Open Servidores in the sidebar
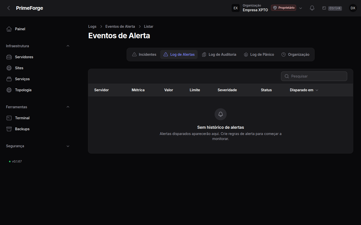The width and height of the screenshot is (361, 225). (x=38, y=57)
